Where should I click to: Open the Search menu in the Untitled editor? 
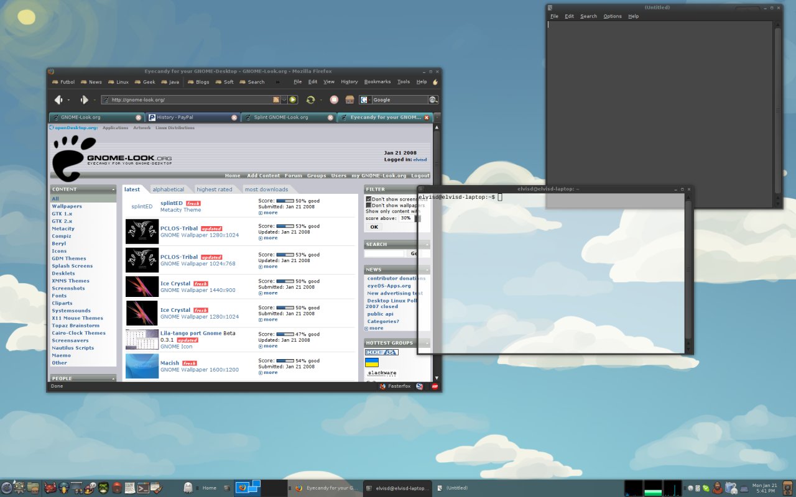click(x=588, y=16)
